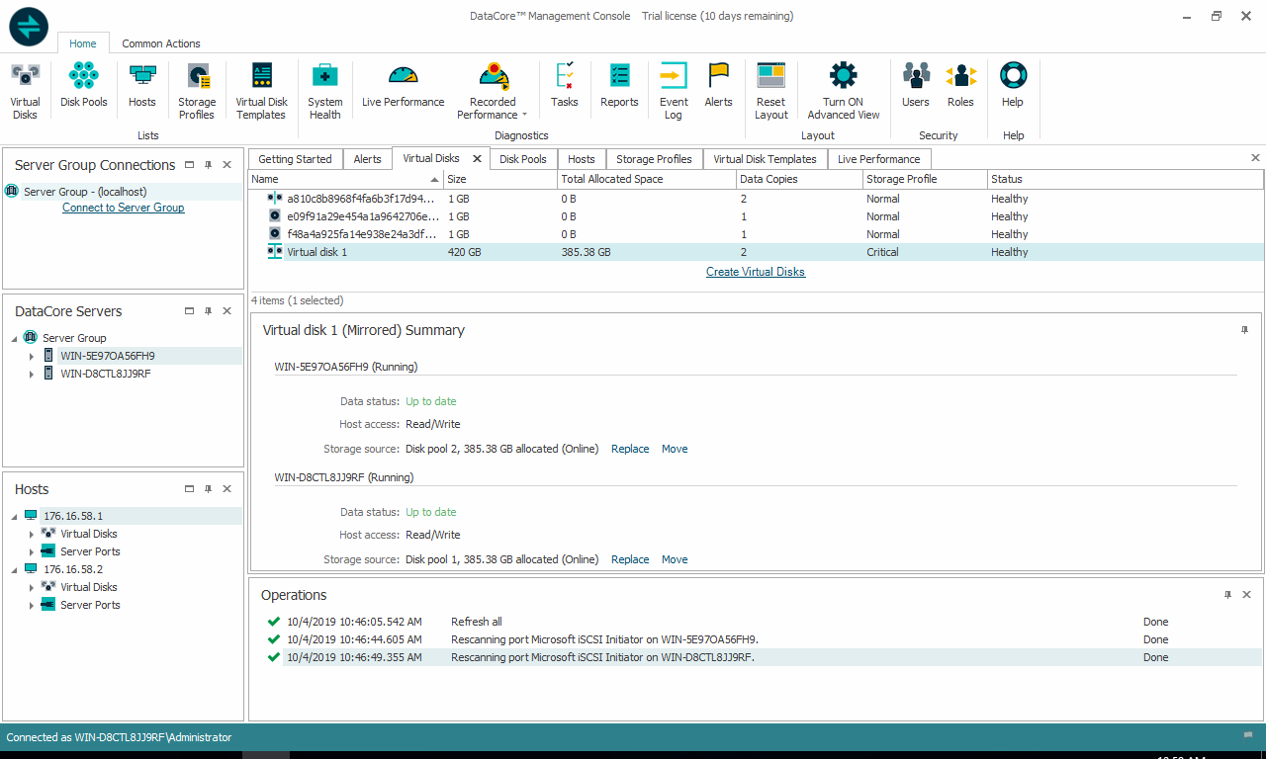
Task: Open the Getting Started tab
Action: click(295, 159)
